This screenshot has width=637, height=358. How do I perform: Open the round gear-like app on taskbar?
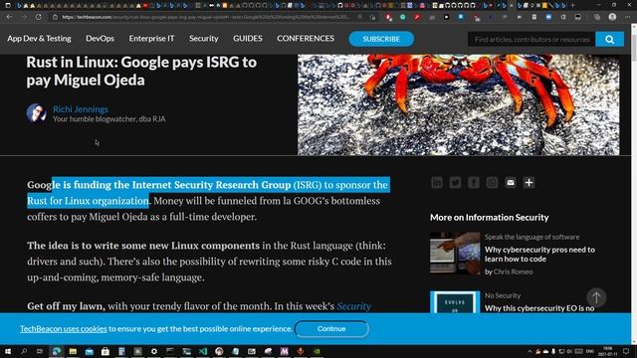(x=154, y=351)
